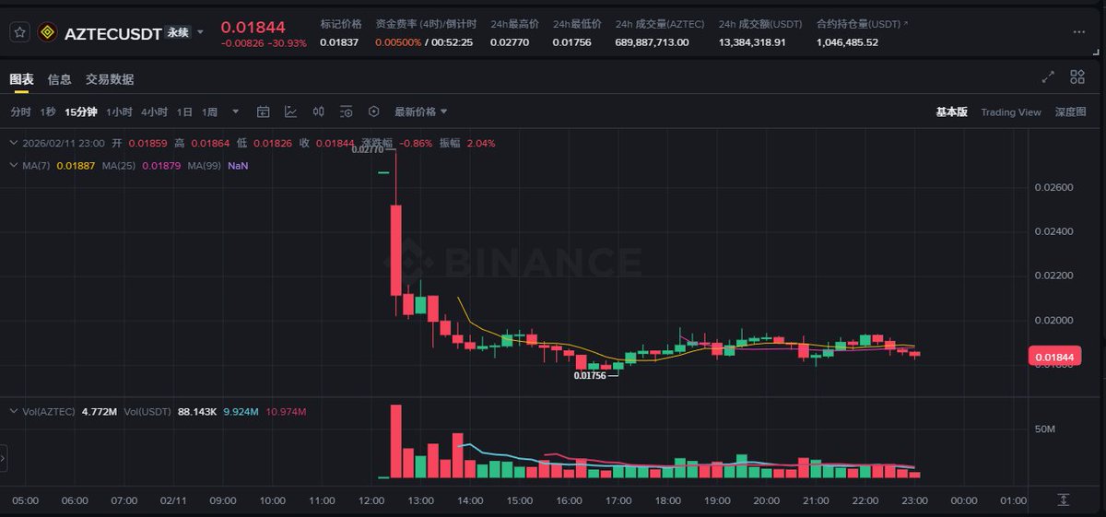This screenshot has height=517, width=1106.
Task: Open the technical indicators icon
Action: click(290, 112)
